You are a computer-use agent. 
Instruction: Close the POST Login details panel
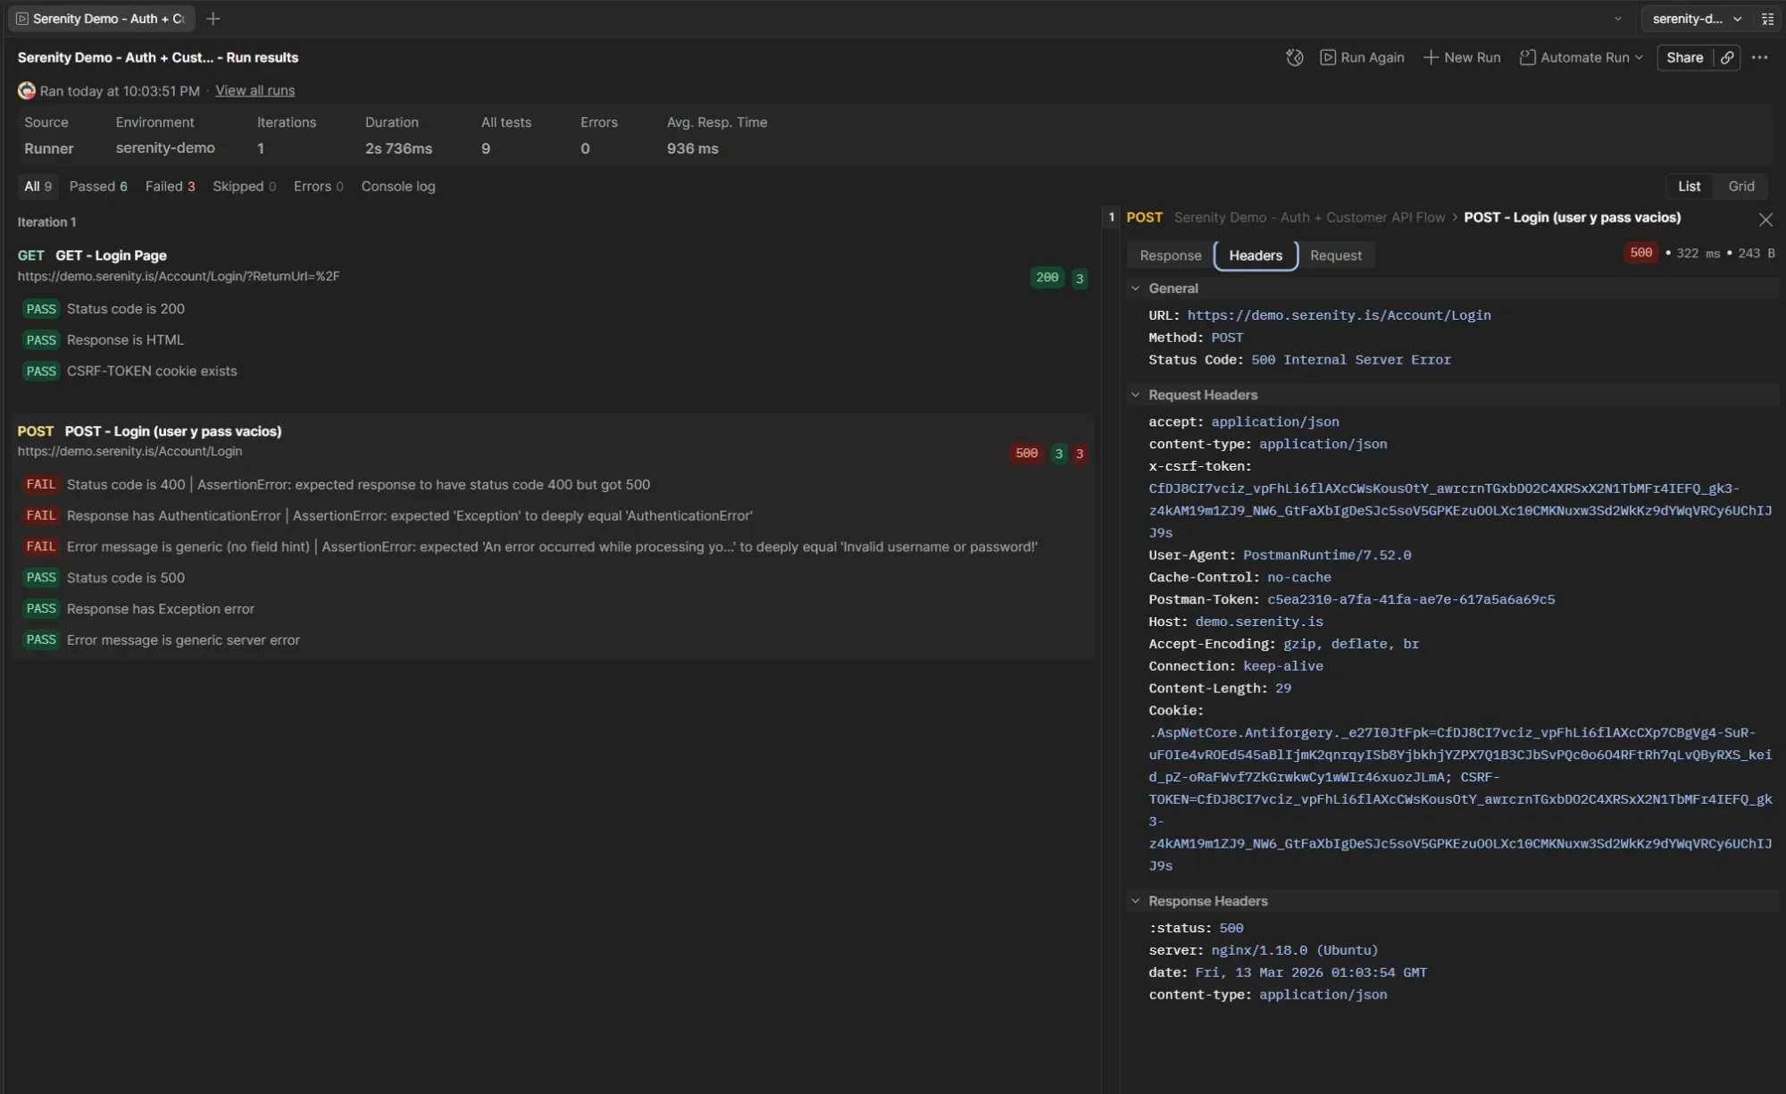[x=1765, y=219]
